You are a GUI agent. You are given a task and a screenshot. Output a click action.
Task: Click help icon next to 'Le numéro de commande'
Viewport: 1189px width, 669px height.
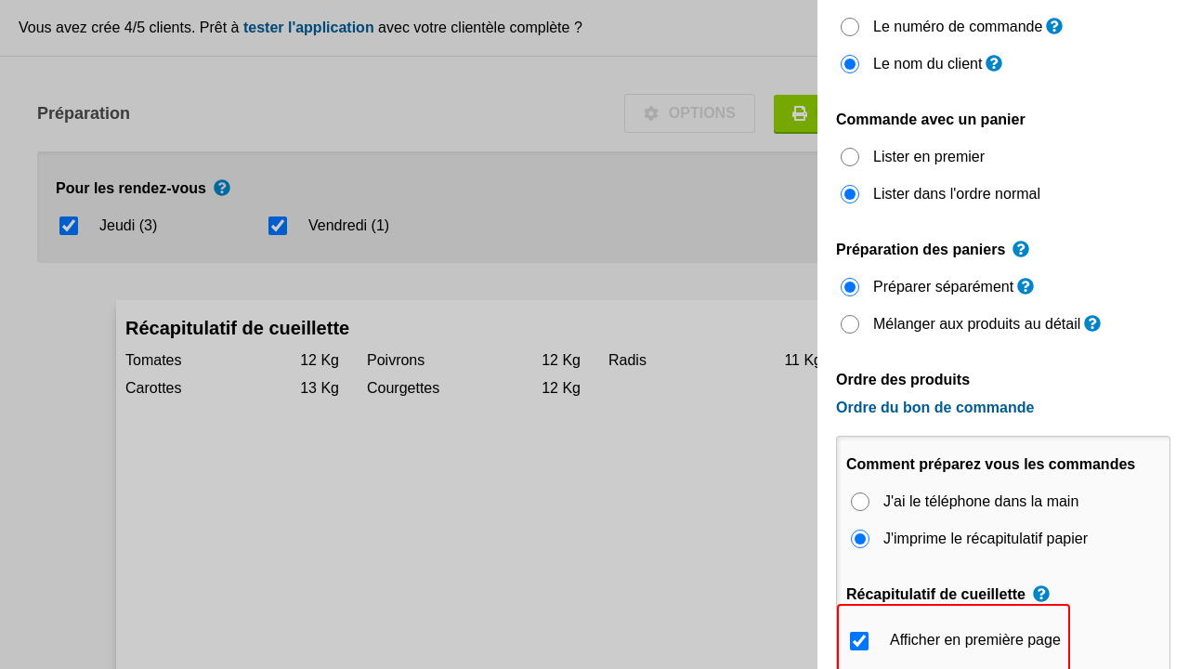tap(1054, 26)
